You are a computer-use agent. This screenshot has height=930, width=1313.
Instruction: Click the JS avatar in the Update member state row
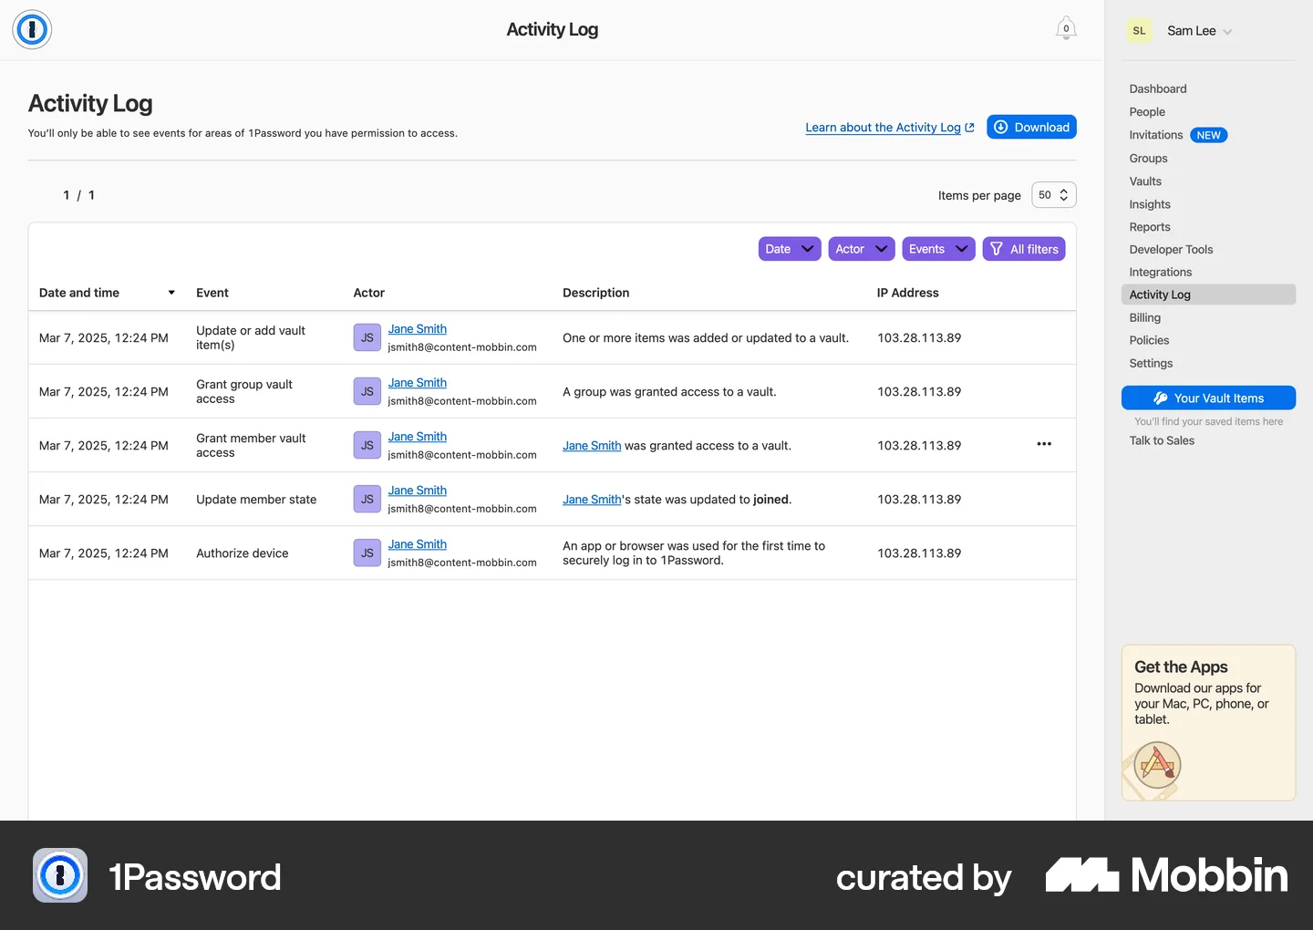click(x=367, y=499)
